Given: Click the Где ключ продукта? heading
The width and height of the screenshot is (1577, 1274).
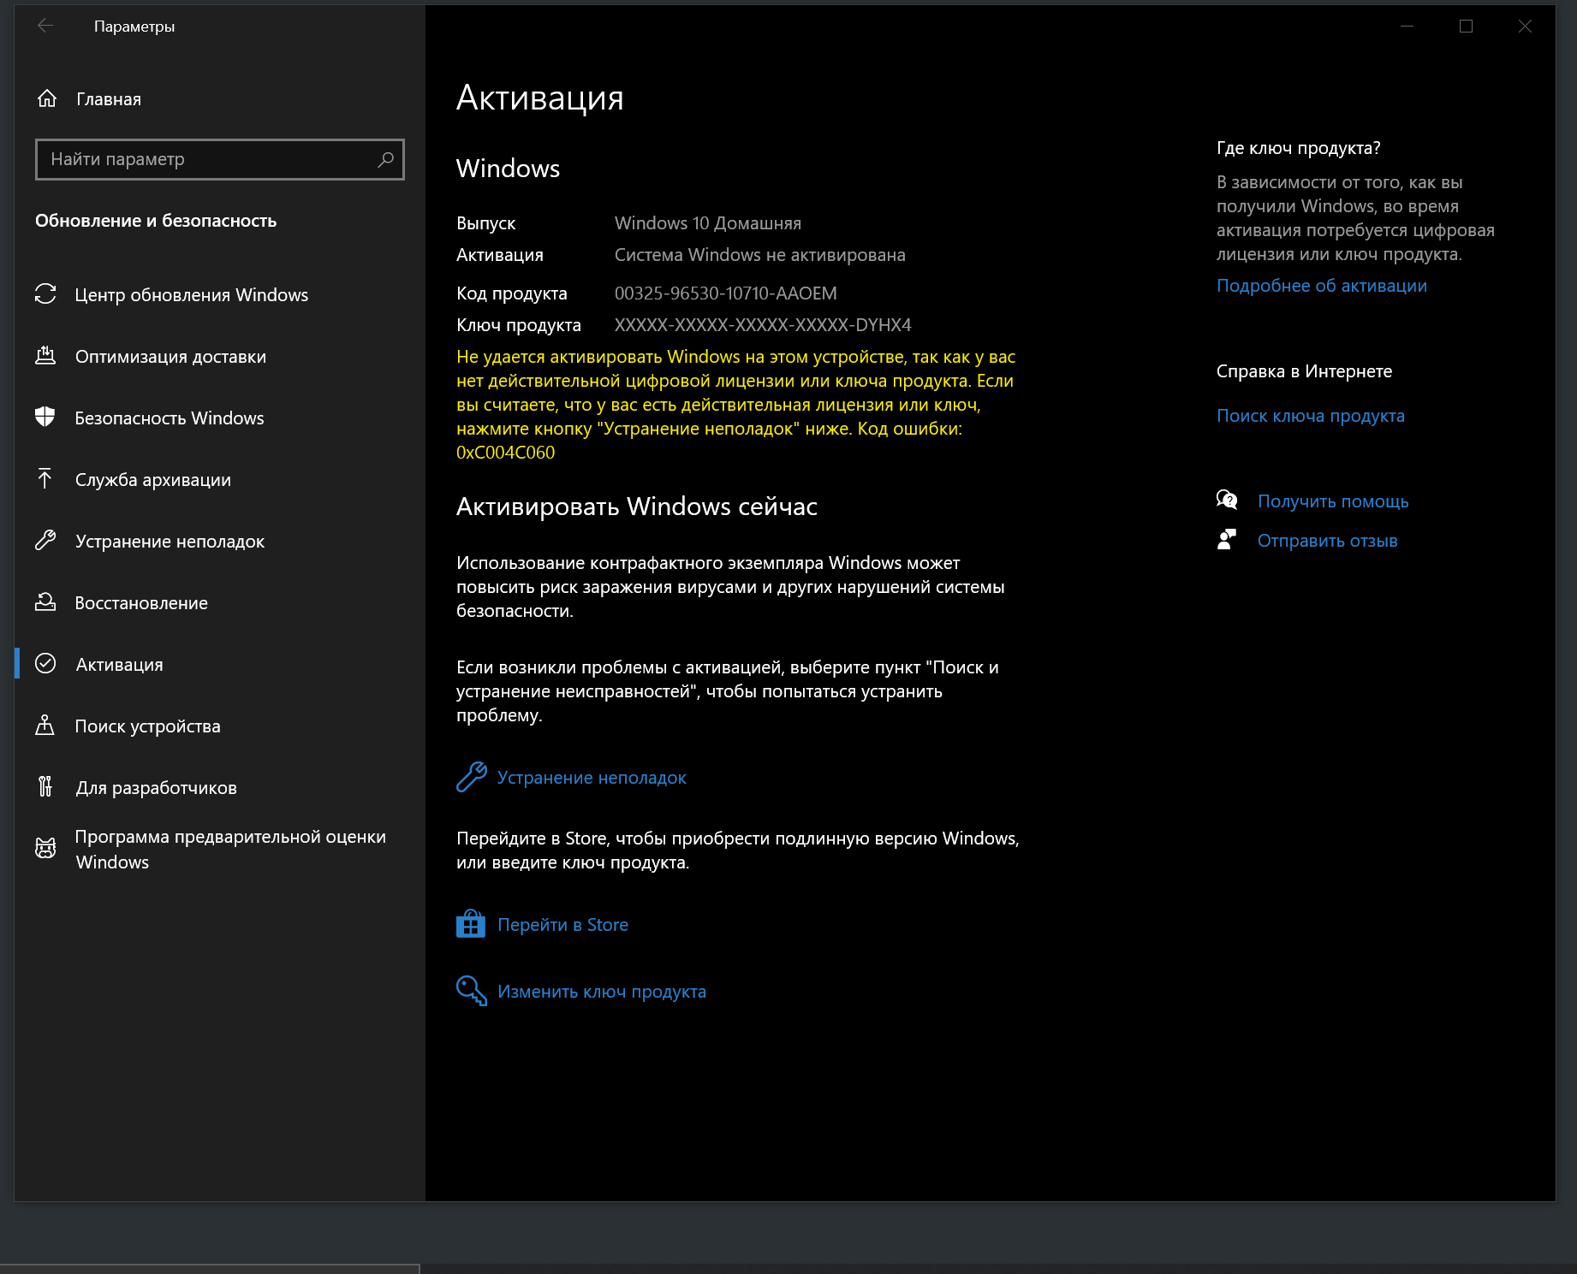Looking at the screenshot, I should pos(1298,147).
